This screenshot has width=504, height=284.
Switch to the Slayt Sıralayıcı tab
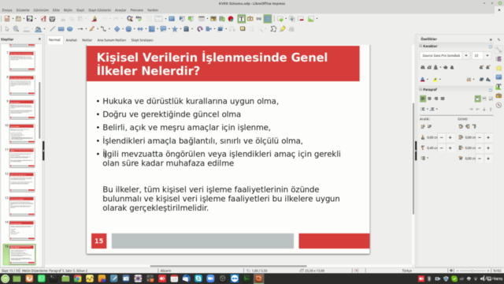click(x=142, y=40)
